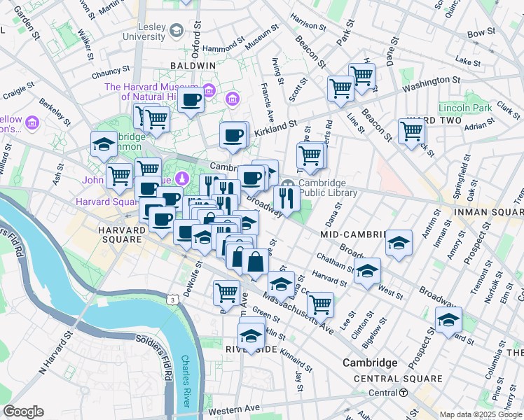Select the Hammond St street label
524x420 pixels.
tap(224, 45)
